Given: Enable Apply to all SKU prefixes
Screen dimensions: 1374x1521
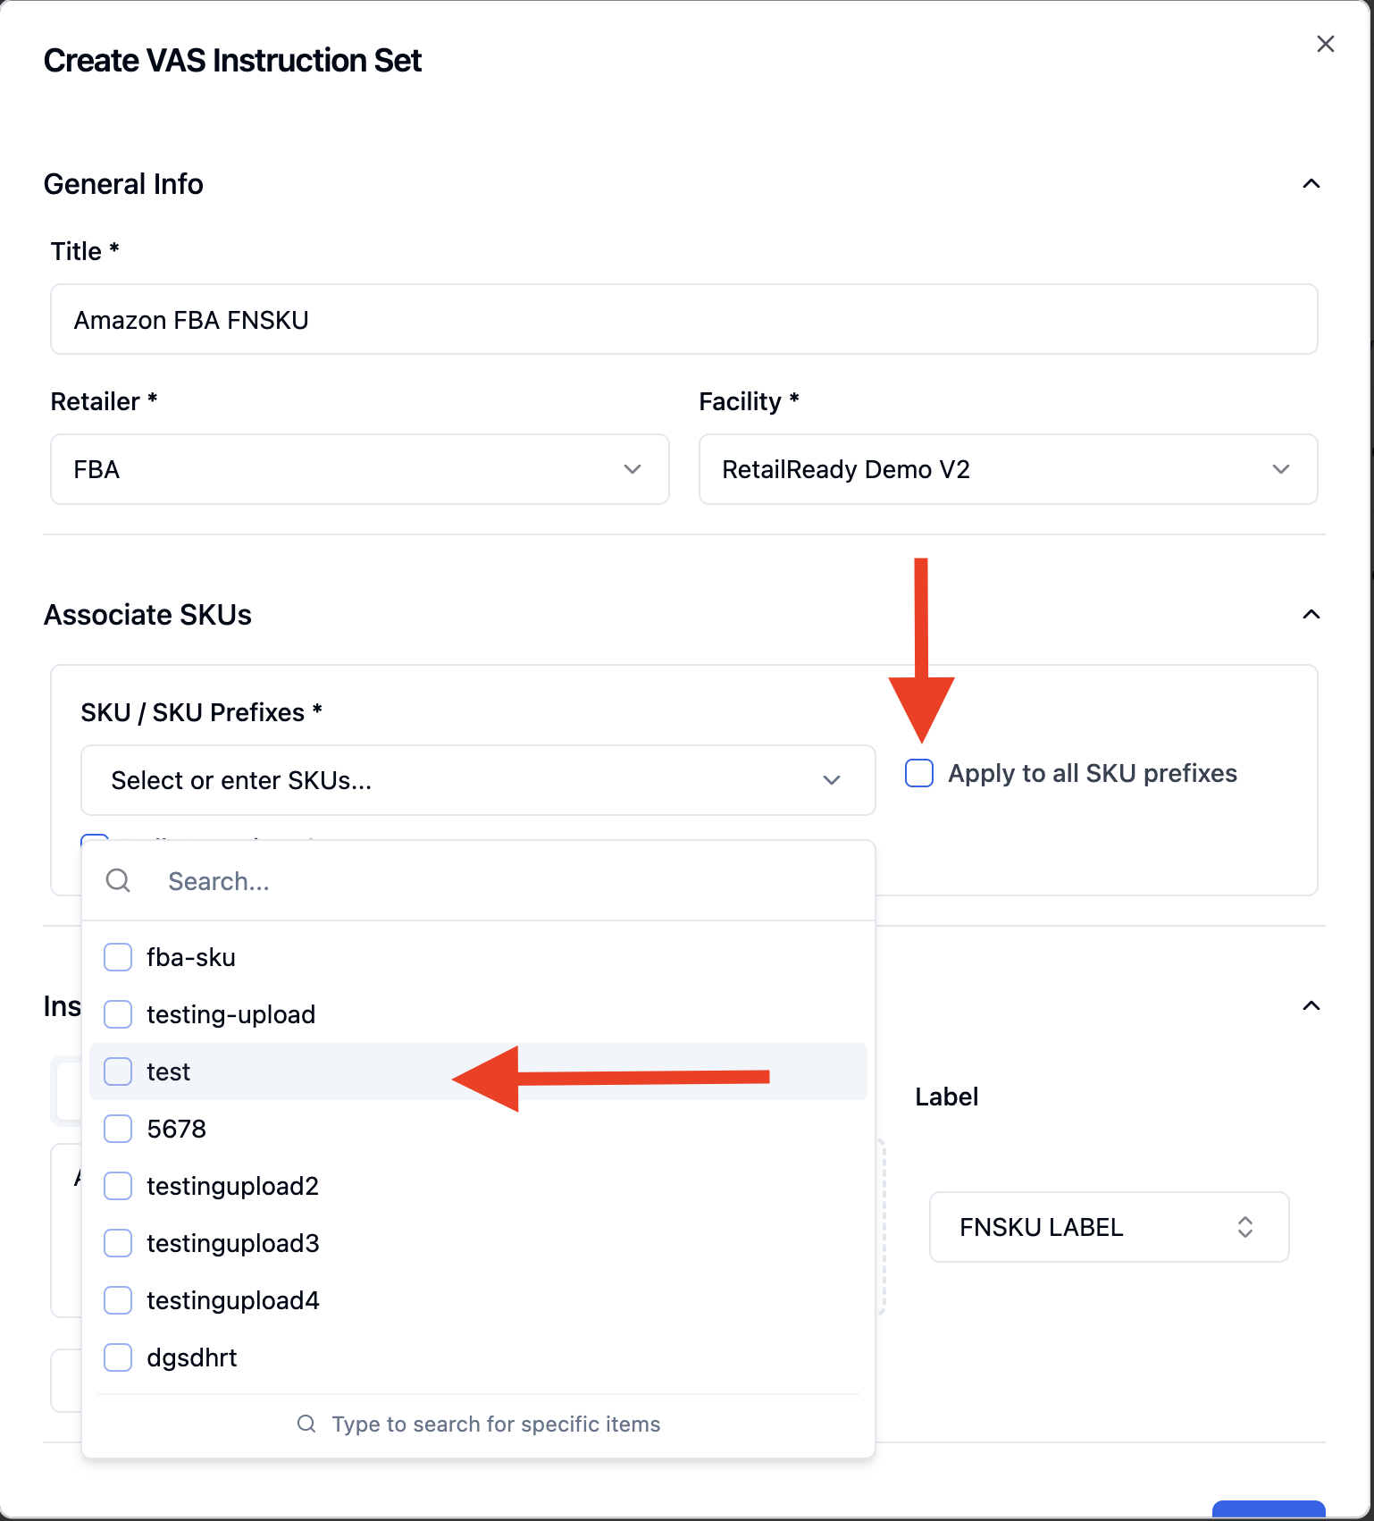Looking at the screenshot, I should [919, 773].
